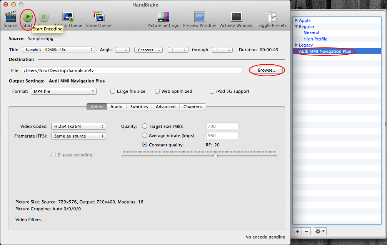
Task: Click the green Start encoding button
Action: coord(28,17)
